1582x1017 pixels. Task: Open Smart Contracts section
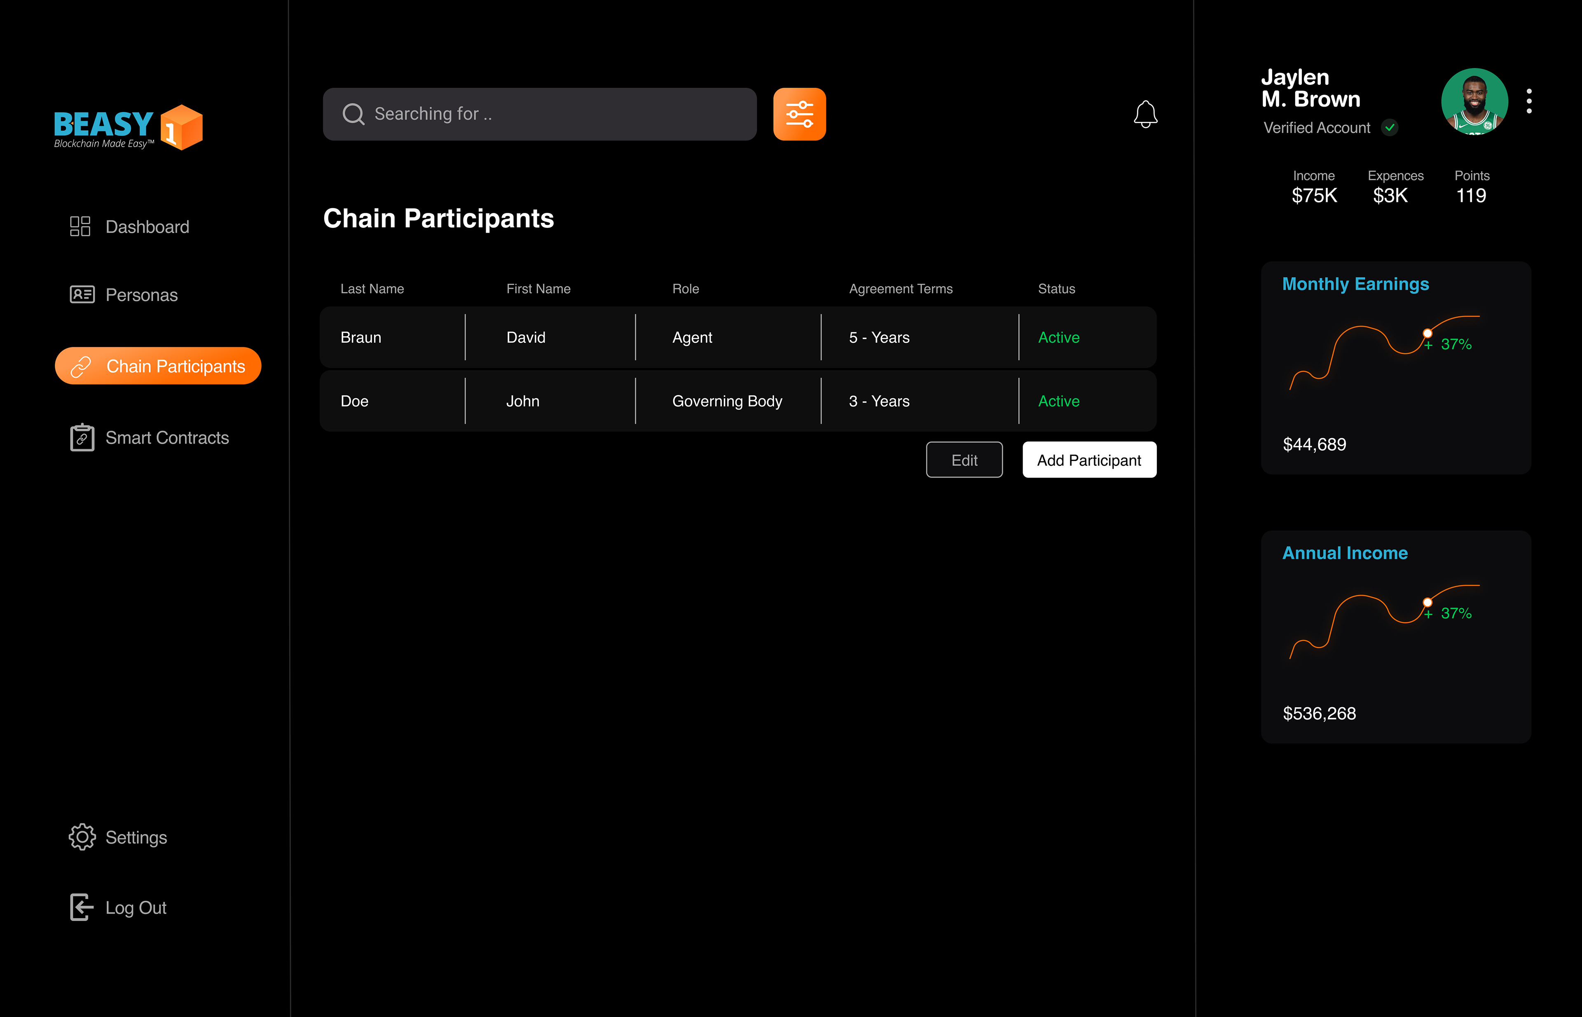tap(149, 438)
